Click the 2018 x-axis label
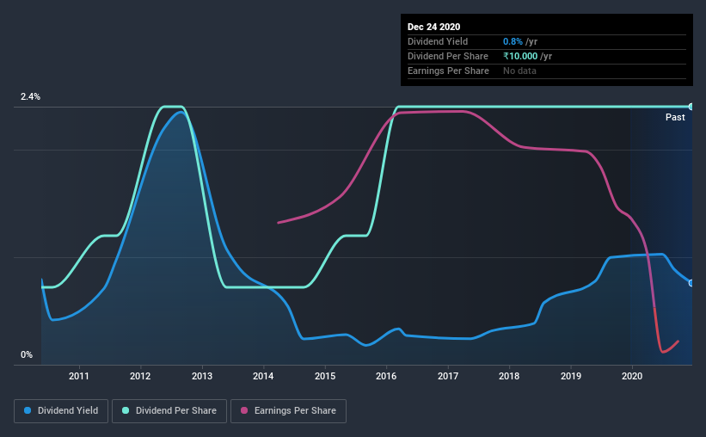The height and width of the screenshot is (437, 706). (509, 376)
